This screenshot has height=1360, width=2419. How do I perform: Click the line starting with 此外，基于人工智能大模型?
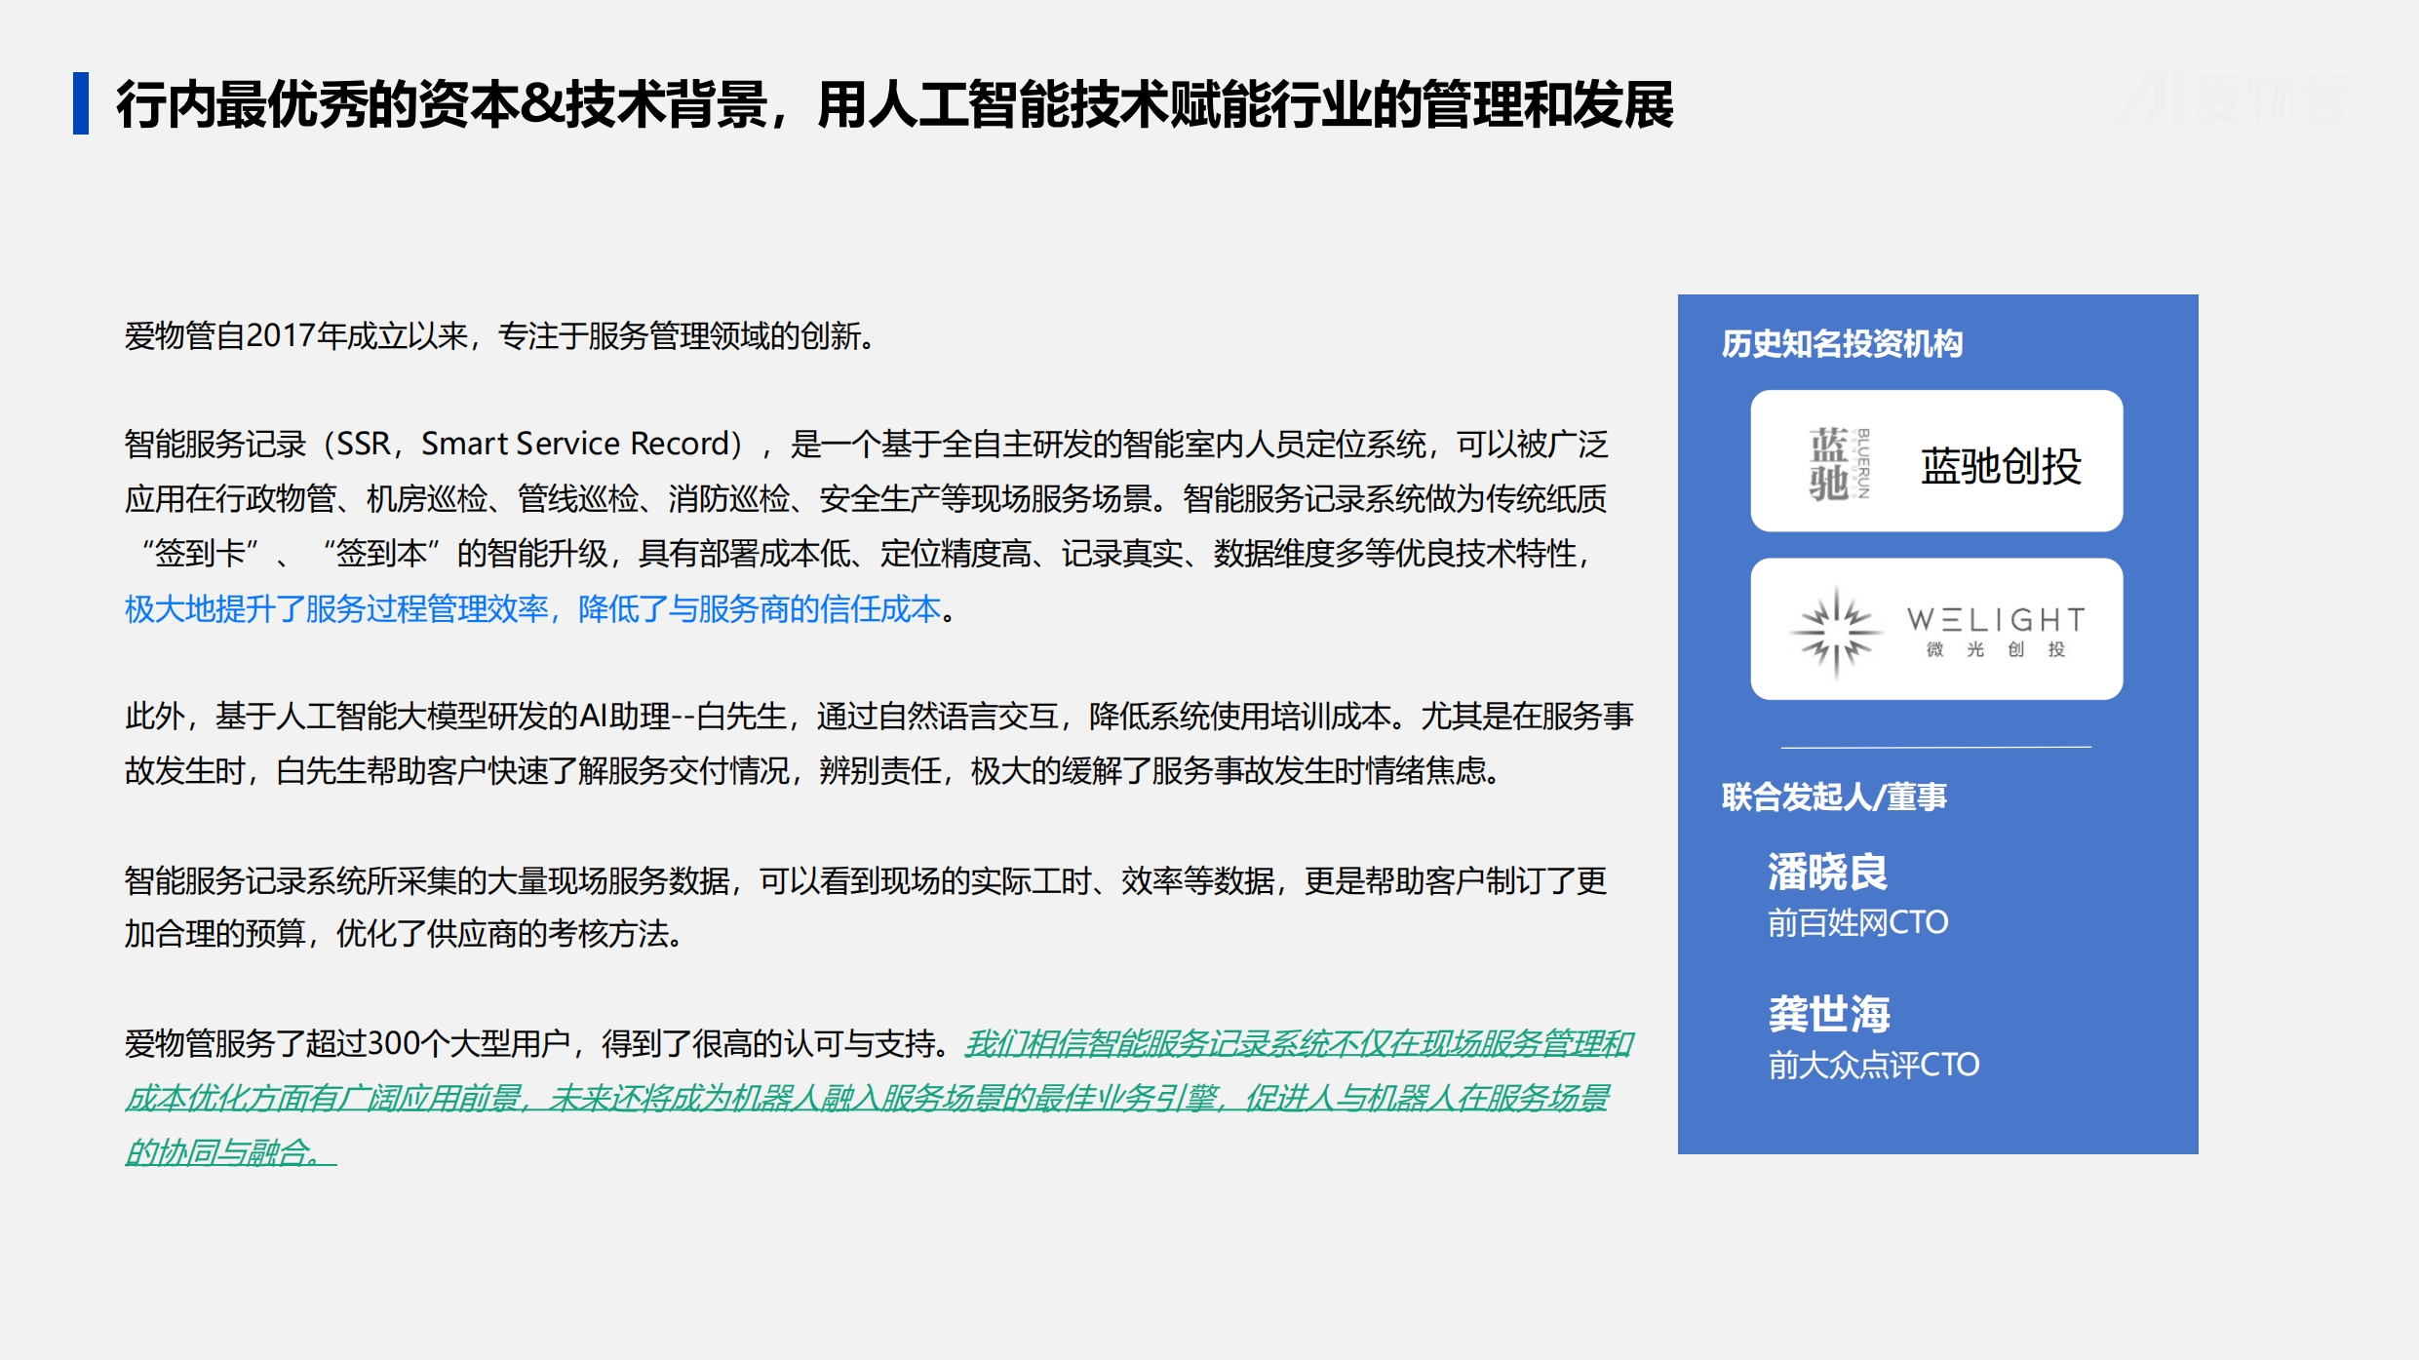(x=878, y=717)
